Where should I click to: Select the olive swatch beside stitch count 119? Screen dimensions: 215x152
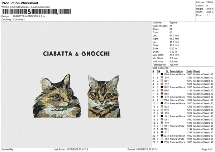pyautogui.click(x=162, y=123)
